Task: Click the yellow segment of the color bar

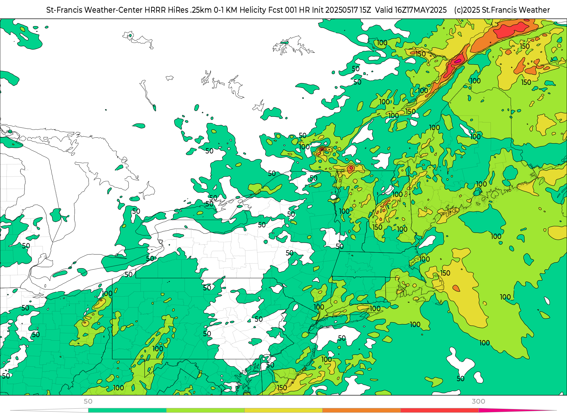Action: 283,410
